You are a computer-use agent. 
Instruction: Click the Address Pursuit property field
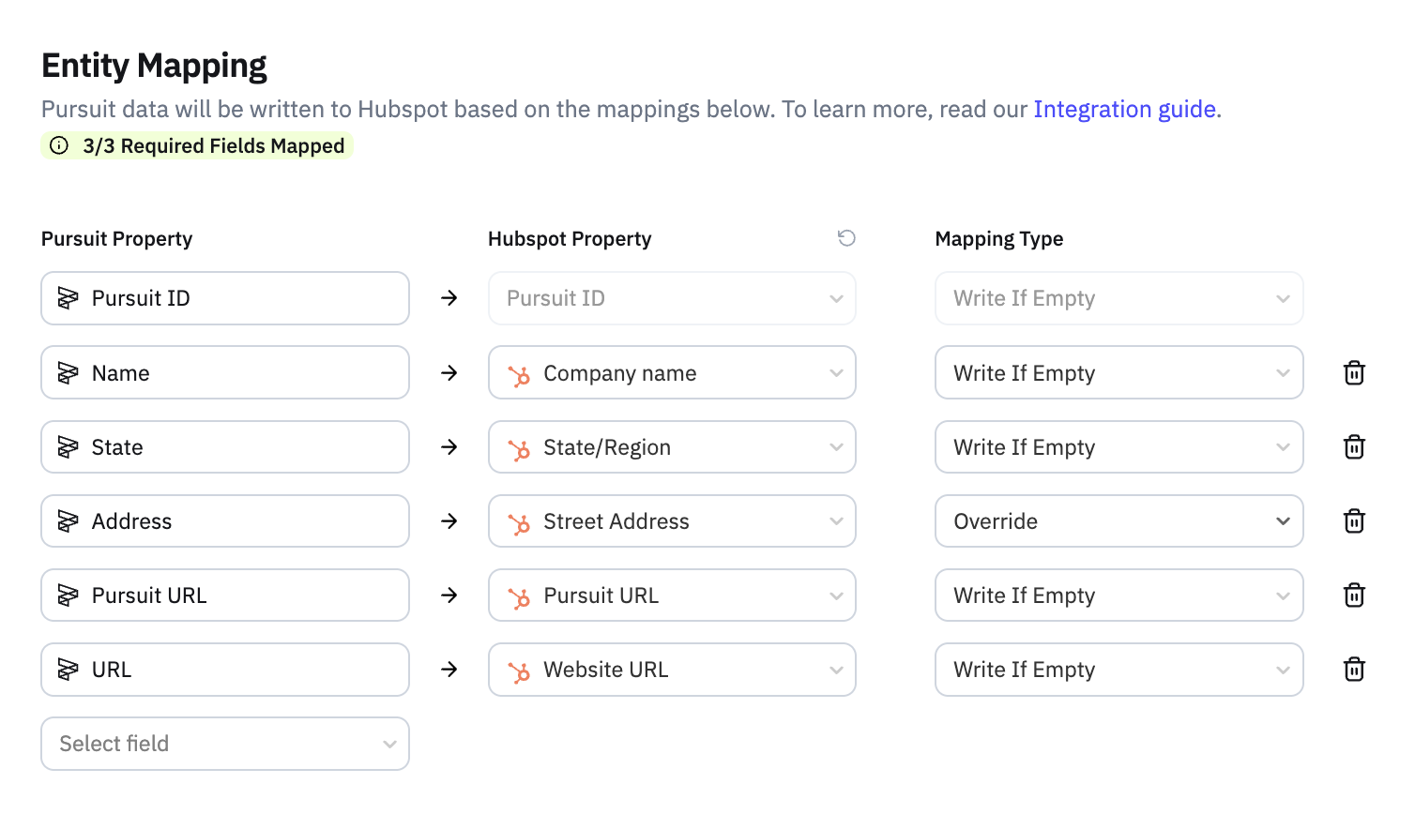point(225,520)
